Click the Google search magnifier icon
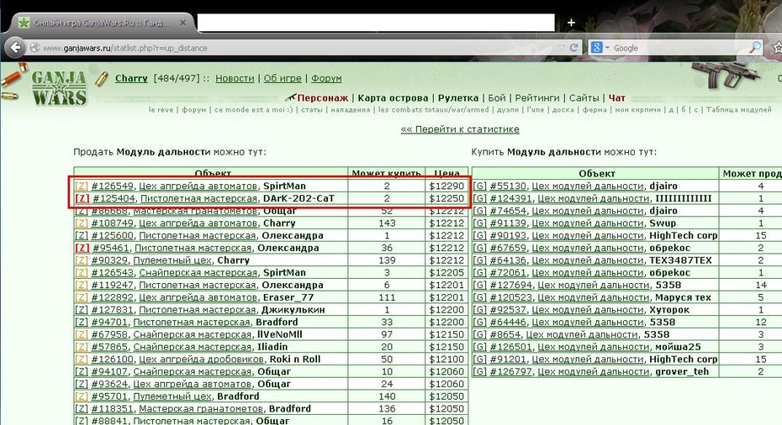 click(x=756, y=47)
